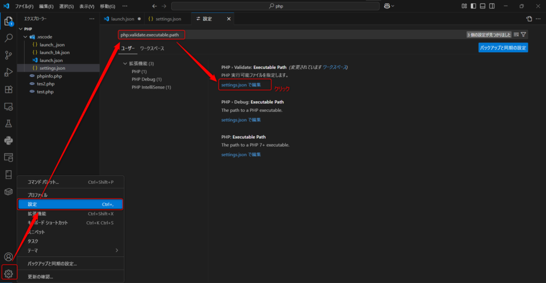546x283 pixels.
Task: Click settings.json で編集 under PHP: Executable Path
Action: click(241, 155)
